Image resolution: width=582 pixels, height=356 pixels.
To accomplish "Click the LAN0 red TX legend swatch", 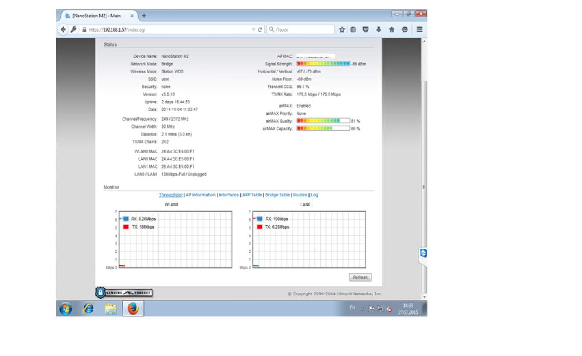I will 260,227.
